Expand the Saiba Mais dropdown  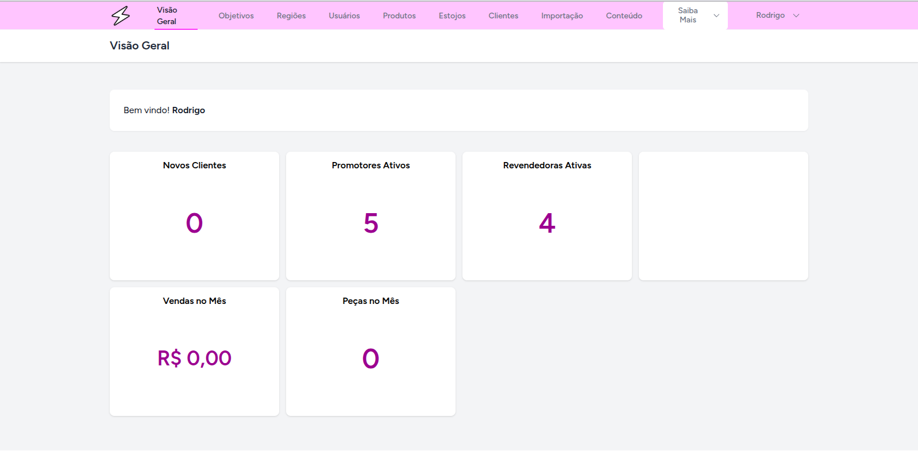pos(695,16)
